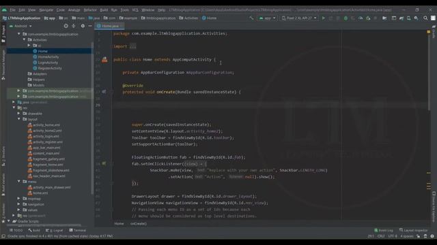Collapse the Activities folder

[x=25, y=39]
